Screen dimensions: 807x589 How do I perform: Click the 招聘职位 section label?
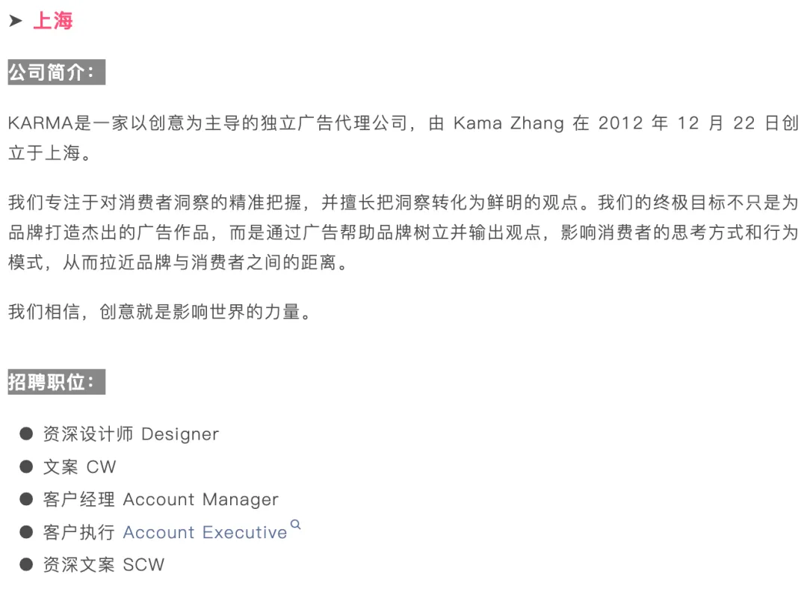pos(52,382)
